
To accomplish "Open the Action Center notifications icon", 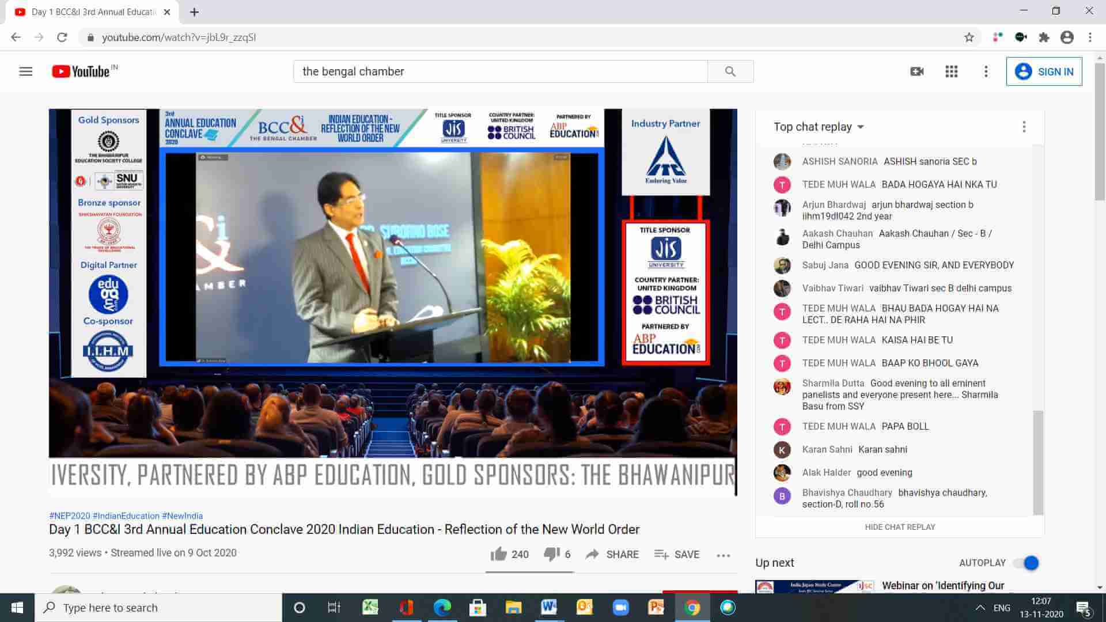I will click(1083, 608).
